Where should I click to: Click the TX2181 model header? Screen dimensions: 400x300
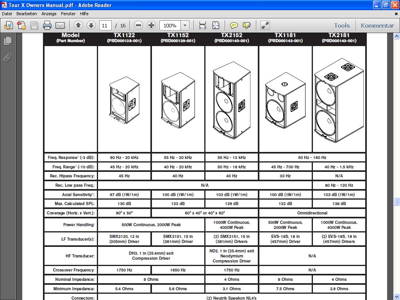339,35
